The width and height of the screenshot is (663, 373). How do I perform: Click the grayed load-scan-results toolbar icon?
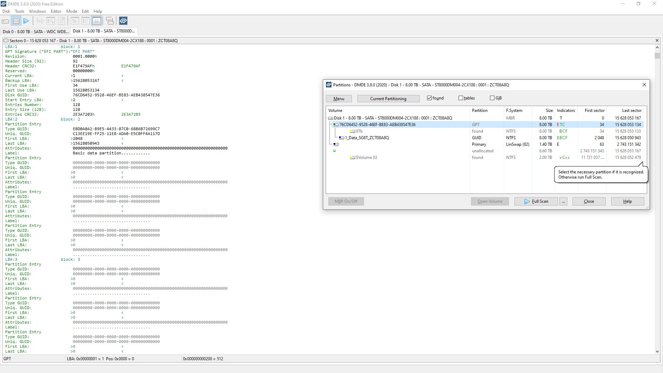coord(40,21)
